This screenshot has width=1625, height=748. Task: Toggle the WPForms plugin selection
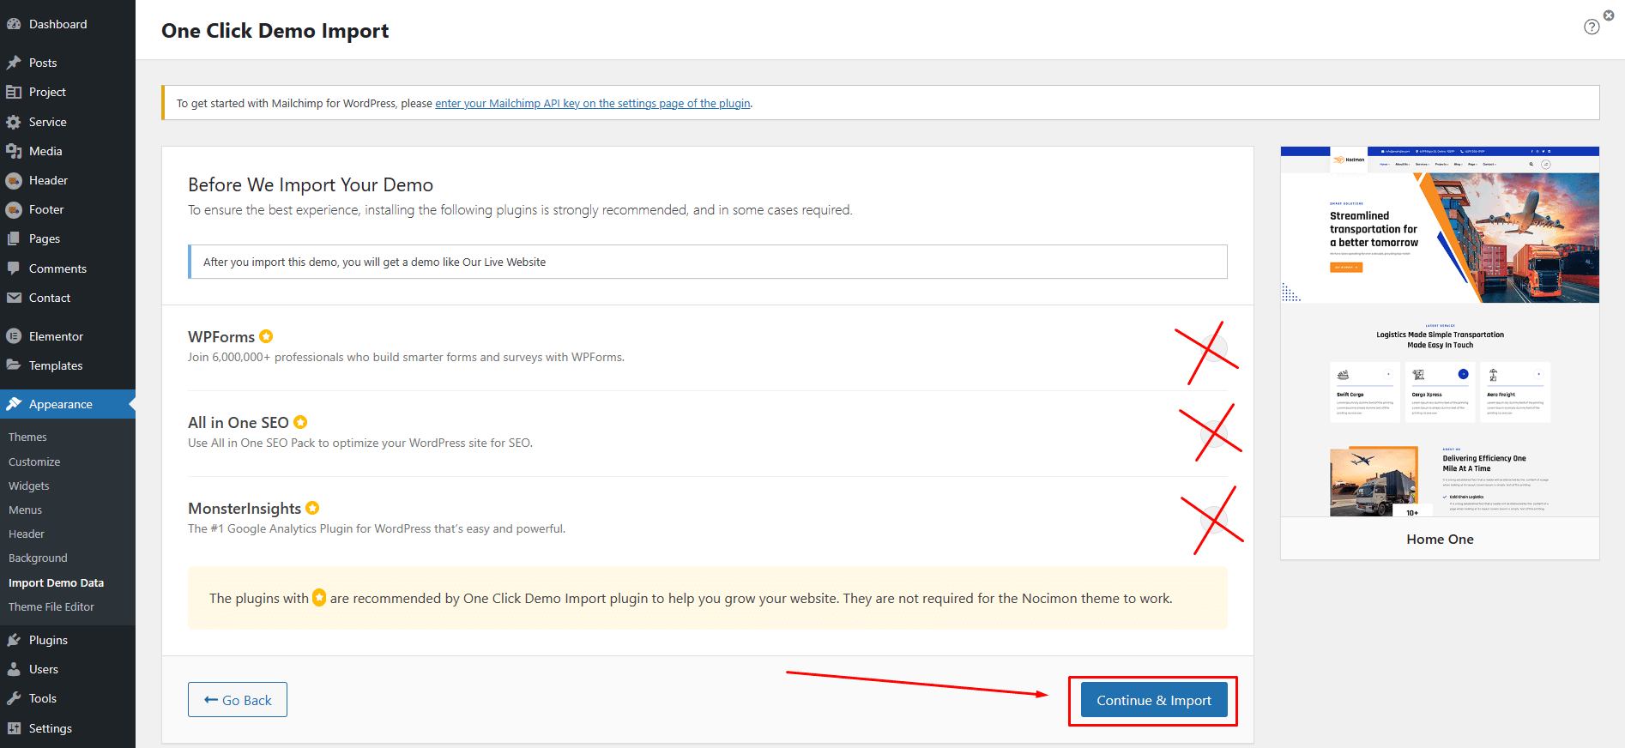[x=1213, y=348]
